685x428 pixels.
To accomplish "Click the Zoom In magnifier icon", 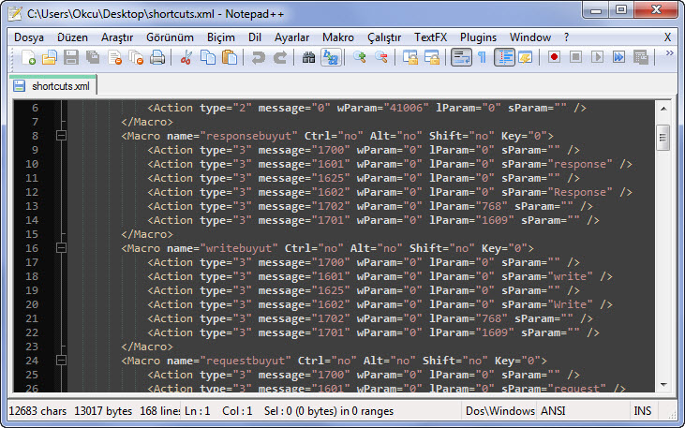I will point(360,57).
